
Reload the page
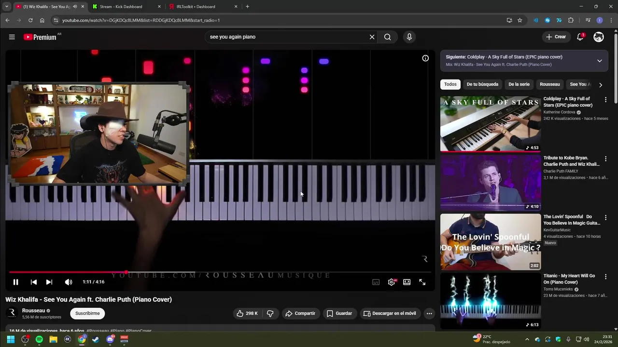click(x=30, y=20)
